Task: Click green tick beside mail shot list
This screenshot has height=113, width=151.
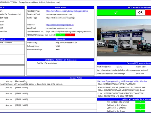Action: (60, 35)
